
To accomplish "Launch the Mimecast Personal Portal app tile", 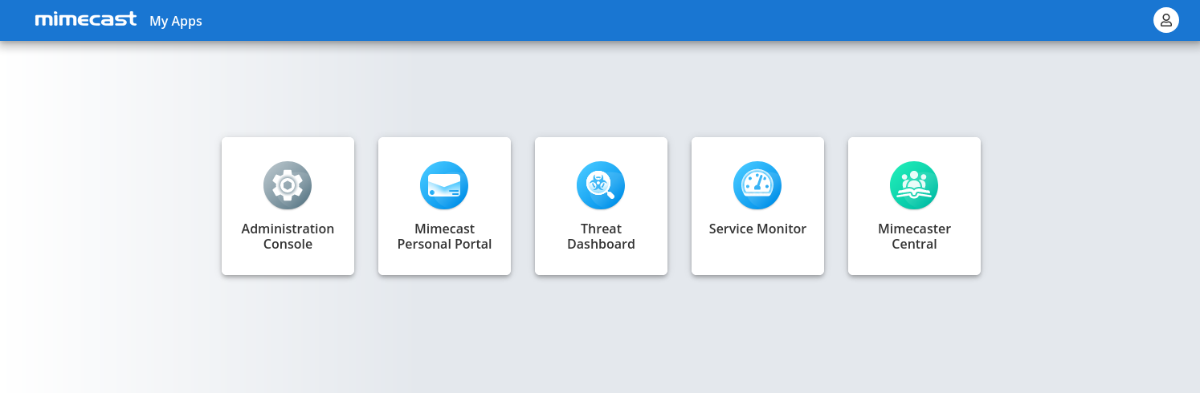I will 444,206.
